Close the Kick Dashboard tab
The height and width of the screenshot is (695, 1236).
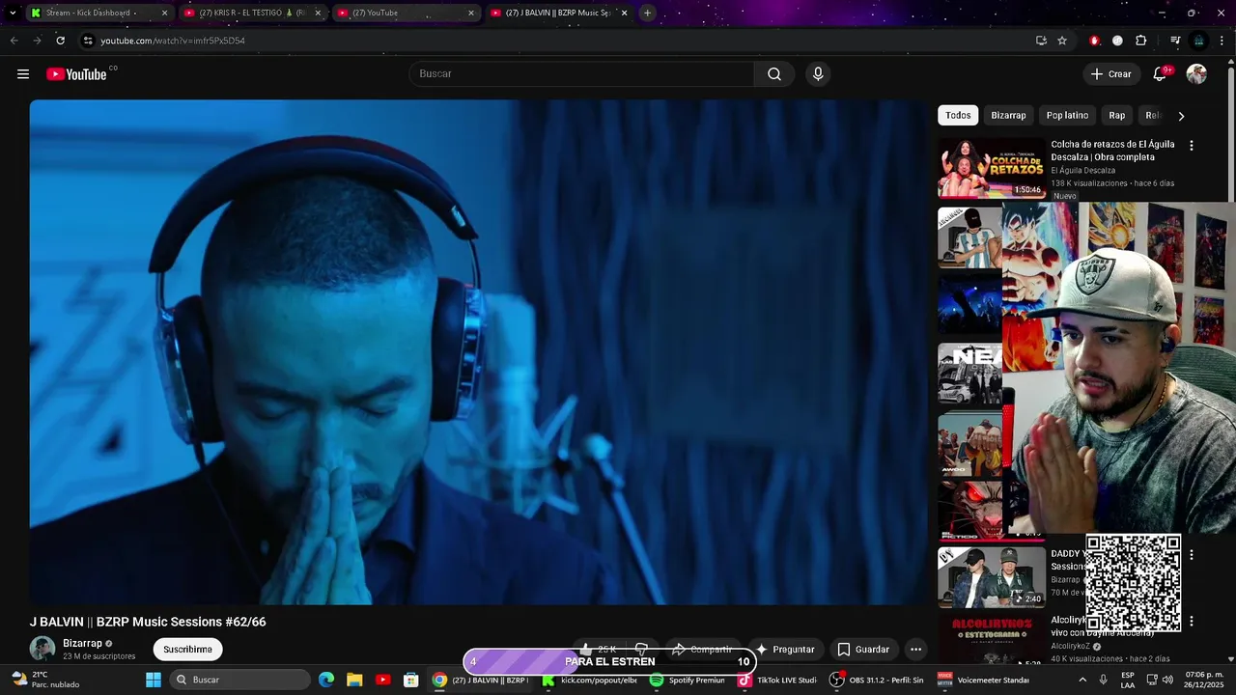[x=164, y=13]
